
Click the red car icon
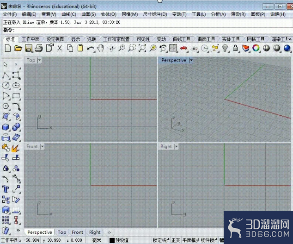click(x=183, y=48)
